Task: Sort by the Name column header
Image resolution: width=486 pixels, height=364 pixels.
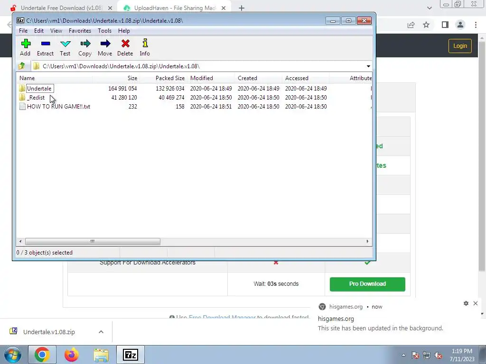Action: (55, 78)
